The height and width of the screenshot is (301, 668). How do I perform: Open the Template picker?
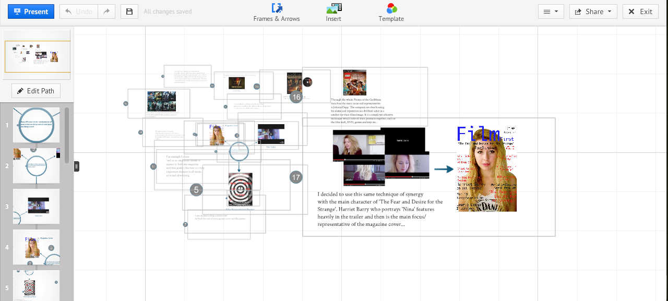tap(391, 13)
